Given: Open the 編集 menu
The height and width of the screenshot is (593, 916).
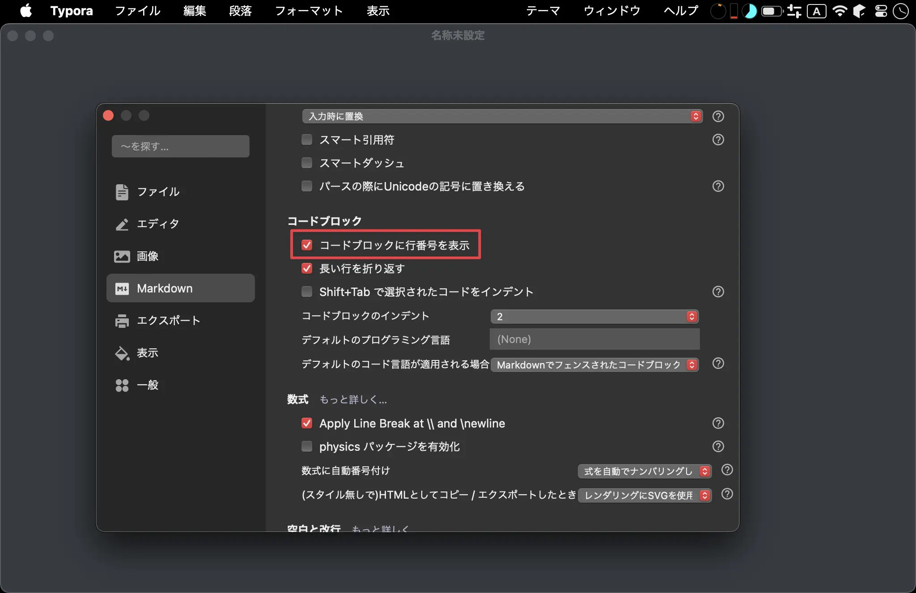Looking at the screenshot, I should (x=195, y=11).
